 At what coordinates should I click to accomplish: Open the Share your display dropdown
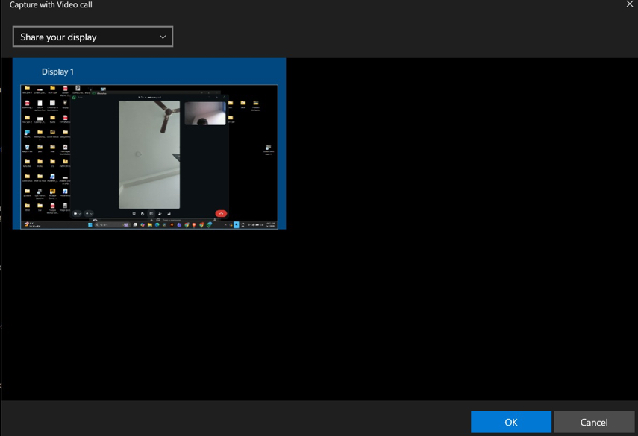point(93,37)
